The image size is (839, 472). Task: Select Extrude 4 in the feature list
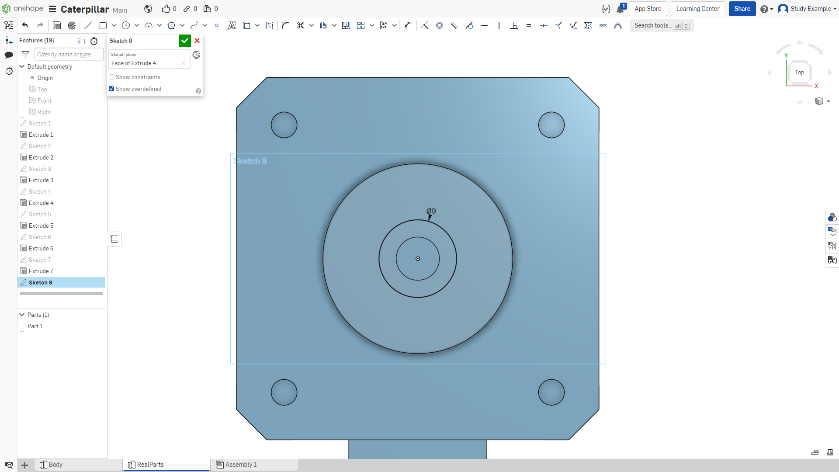click(41, 203)
